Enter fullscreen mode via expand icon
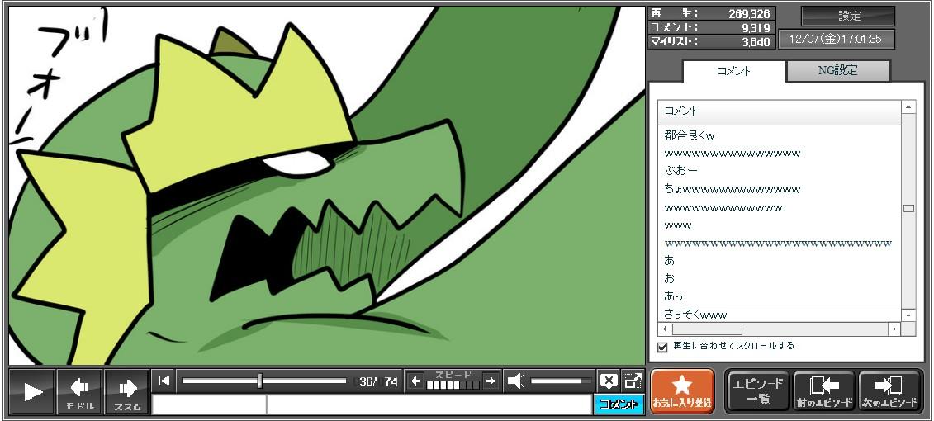The height and width of the screenshot is (421, 934). [x=633, y=381]
